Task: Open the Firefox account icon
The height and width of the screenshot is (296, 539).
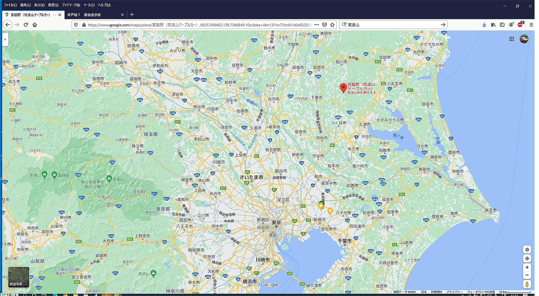Action: point(511,25)
